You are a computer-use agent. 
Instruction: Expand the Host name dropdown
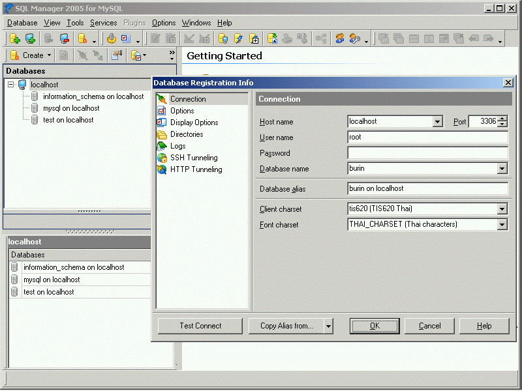pos(437,122)
